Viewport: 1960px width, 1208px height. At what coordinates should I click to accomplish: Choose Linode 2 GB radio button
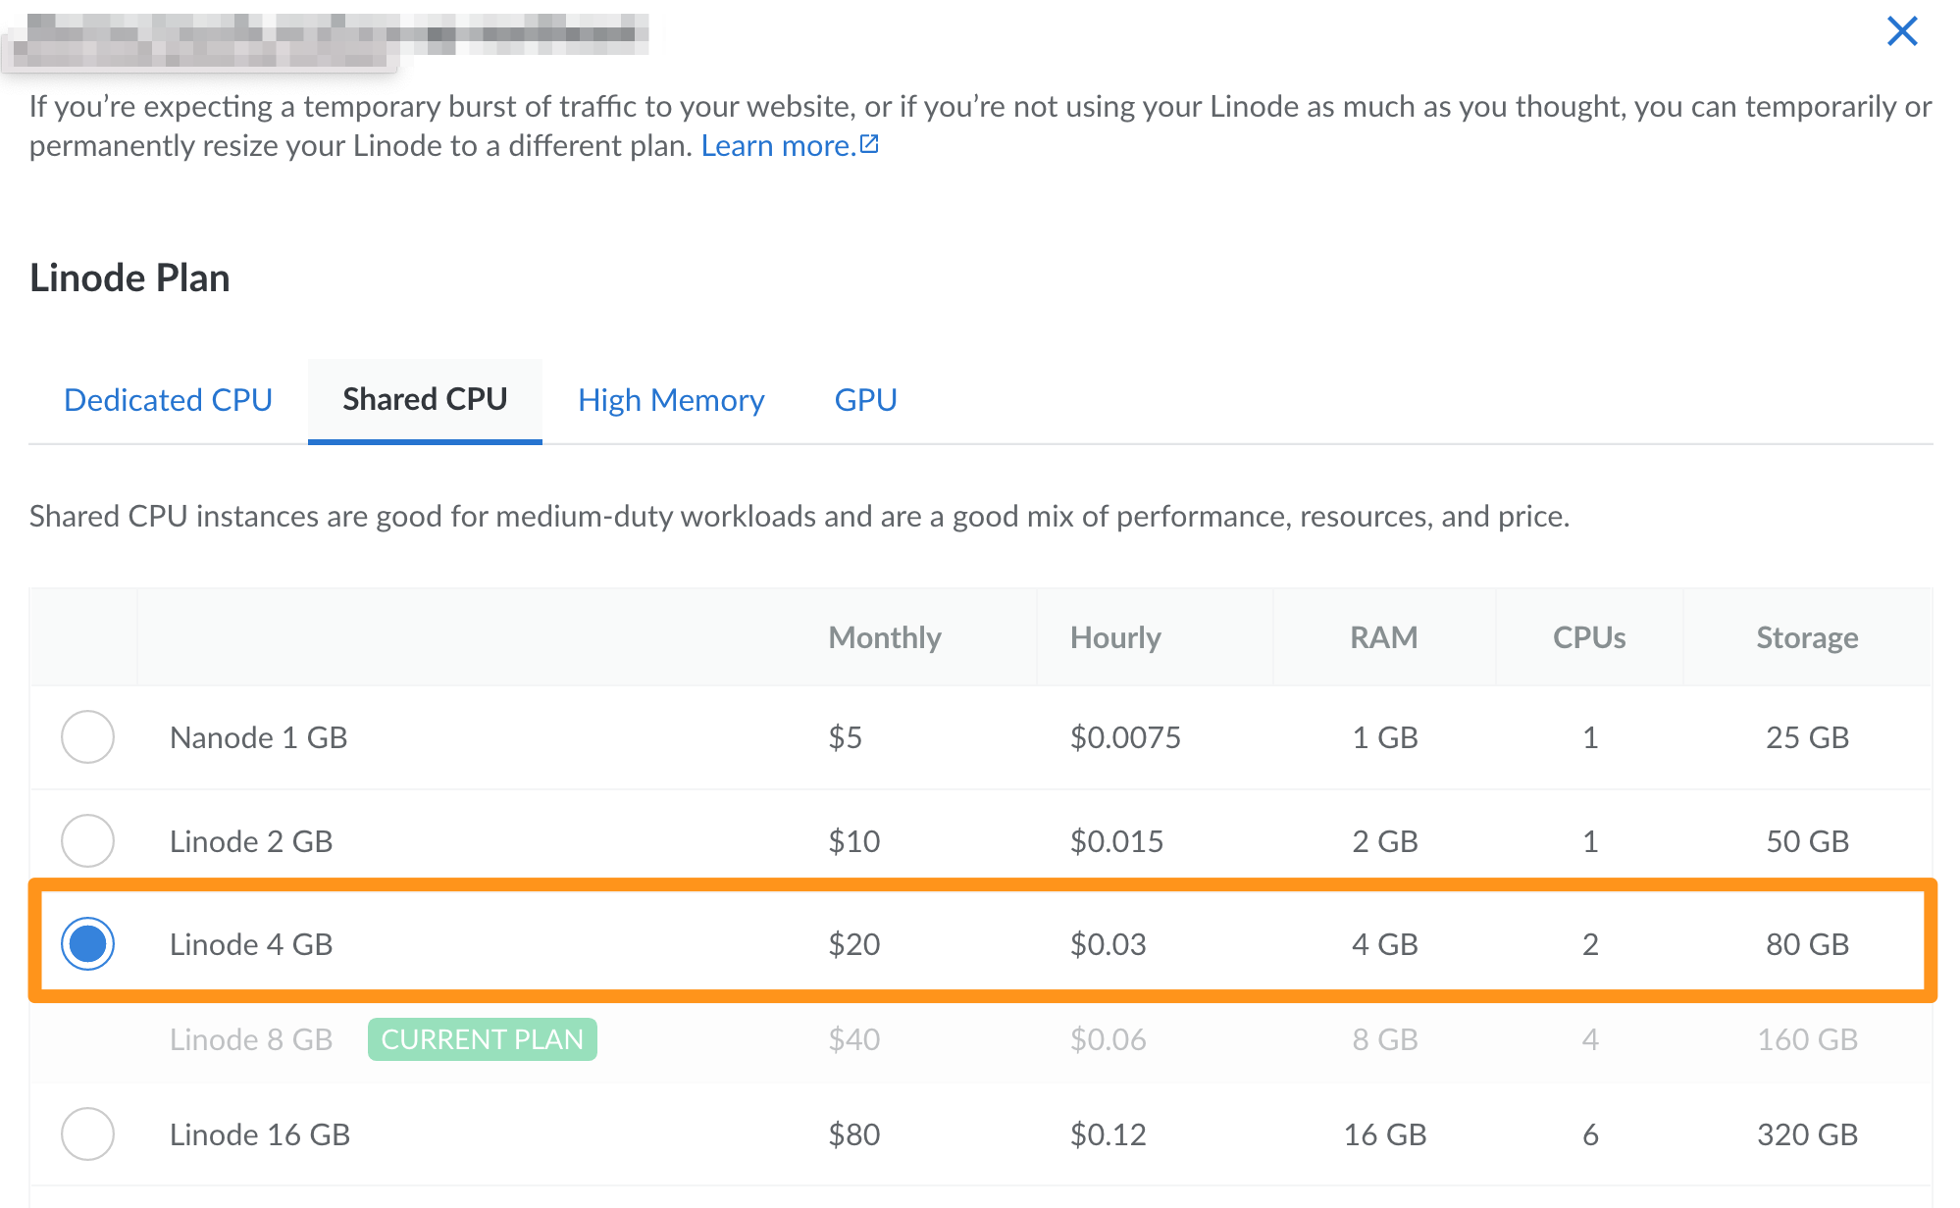click(x=87, y=841)
